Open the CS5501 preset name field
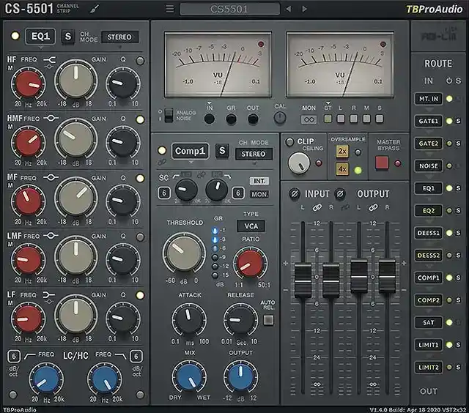Screen dimensions: 469x413 point(229,9)
